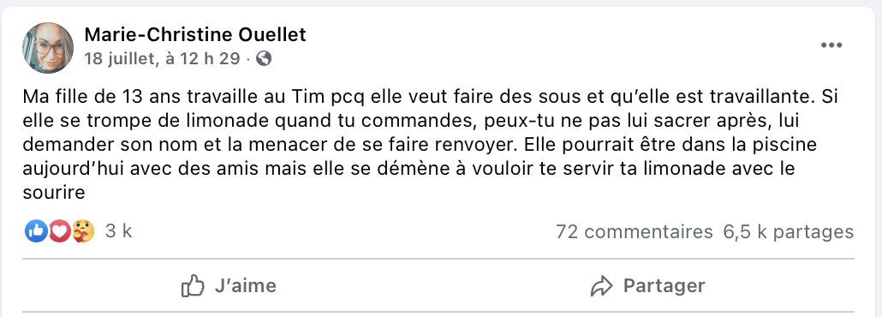Click the Partager text label
Viewport: 882px width, 317px height.
pos(664,285)
